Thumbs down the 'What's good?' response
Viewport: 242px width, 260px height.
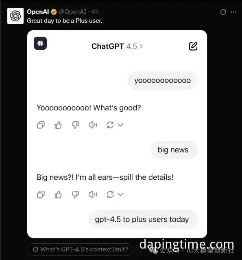75,125
